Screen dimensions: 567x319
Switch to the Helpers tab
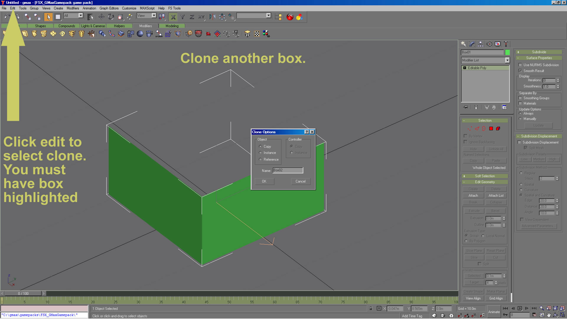click(119, 26)
